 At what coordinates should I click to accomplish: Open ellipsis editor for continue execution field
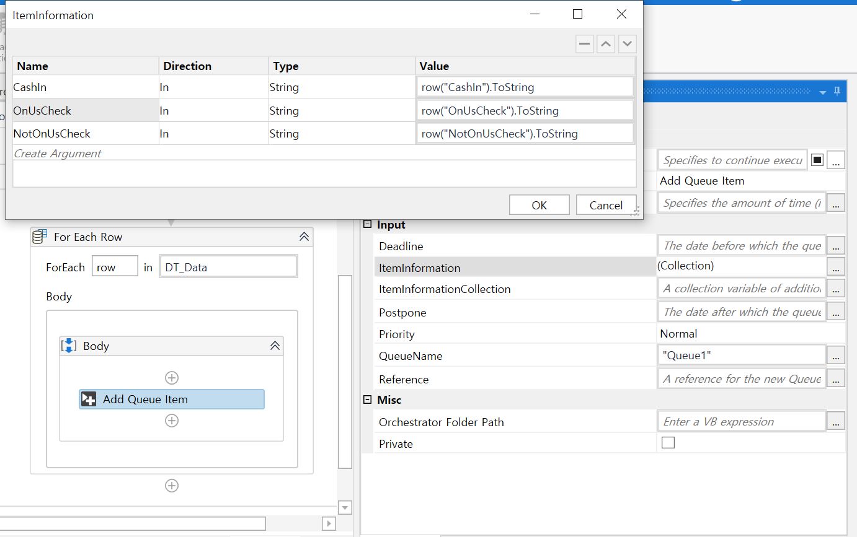click(x=836, y=160)
